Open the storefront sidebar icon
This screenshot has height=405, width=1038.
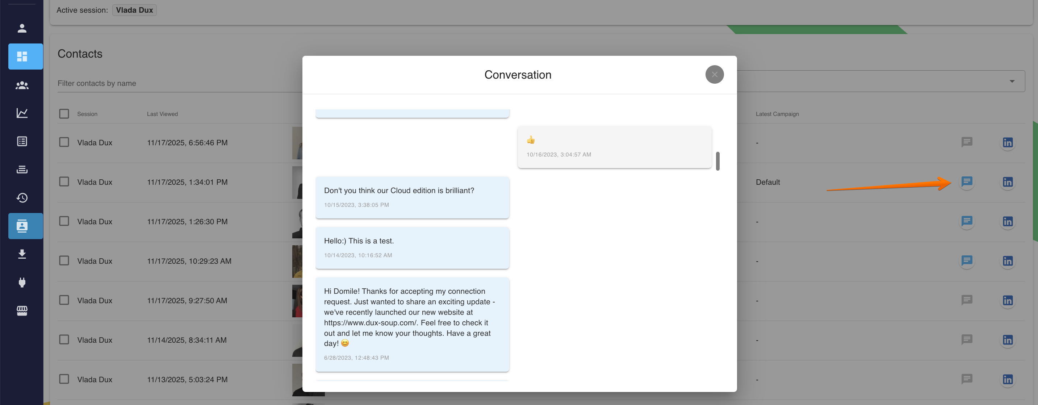coord(22,310)
